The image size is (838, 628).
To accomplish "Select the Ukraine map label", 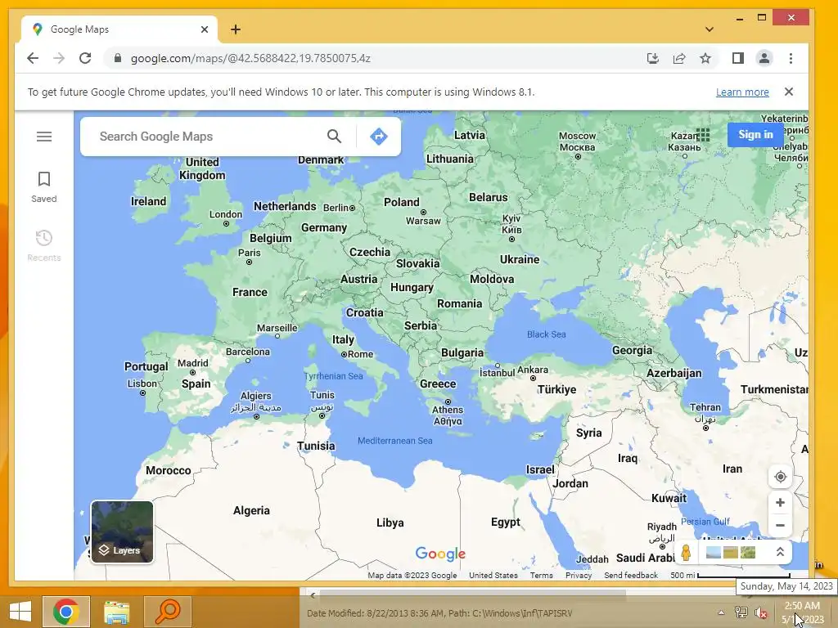I will (520, 259).
